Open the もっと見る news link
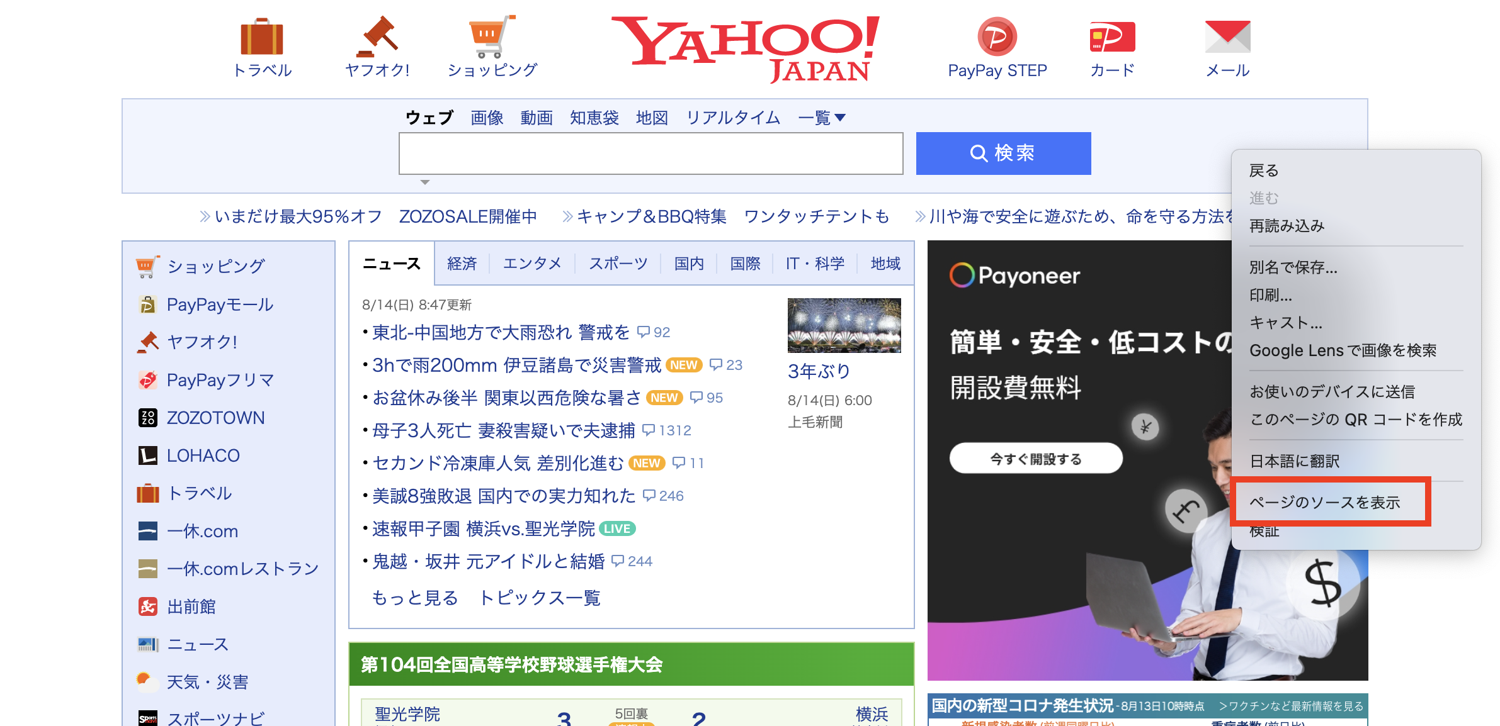 point(415,598)
